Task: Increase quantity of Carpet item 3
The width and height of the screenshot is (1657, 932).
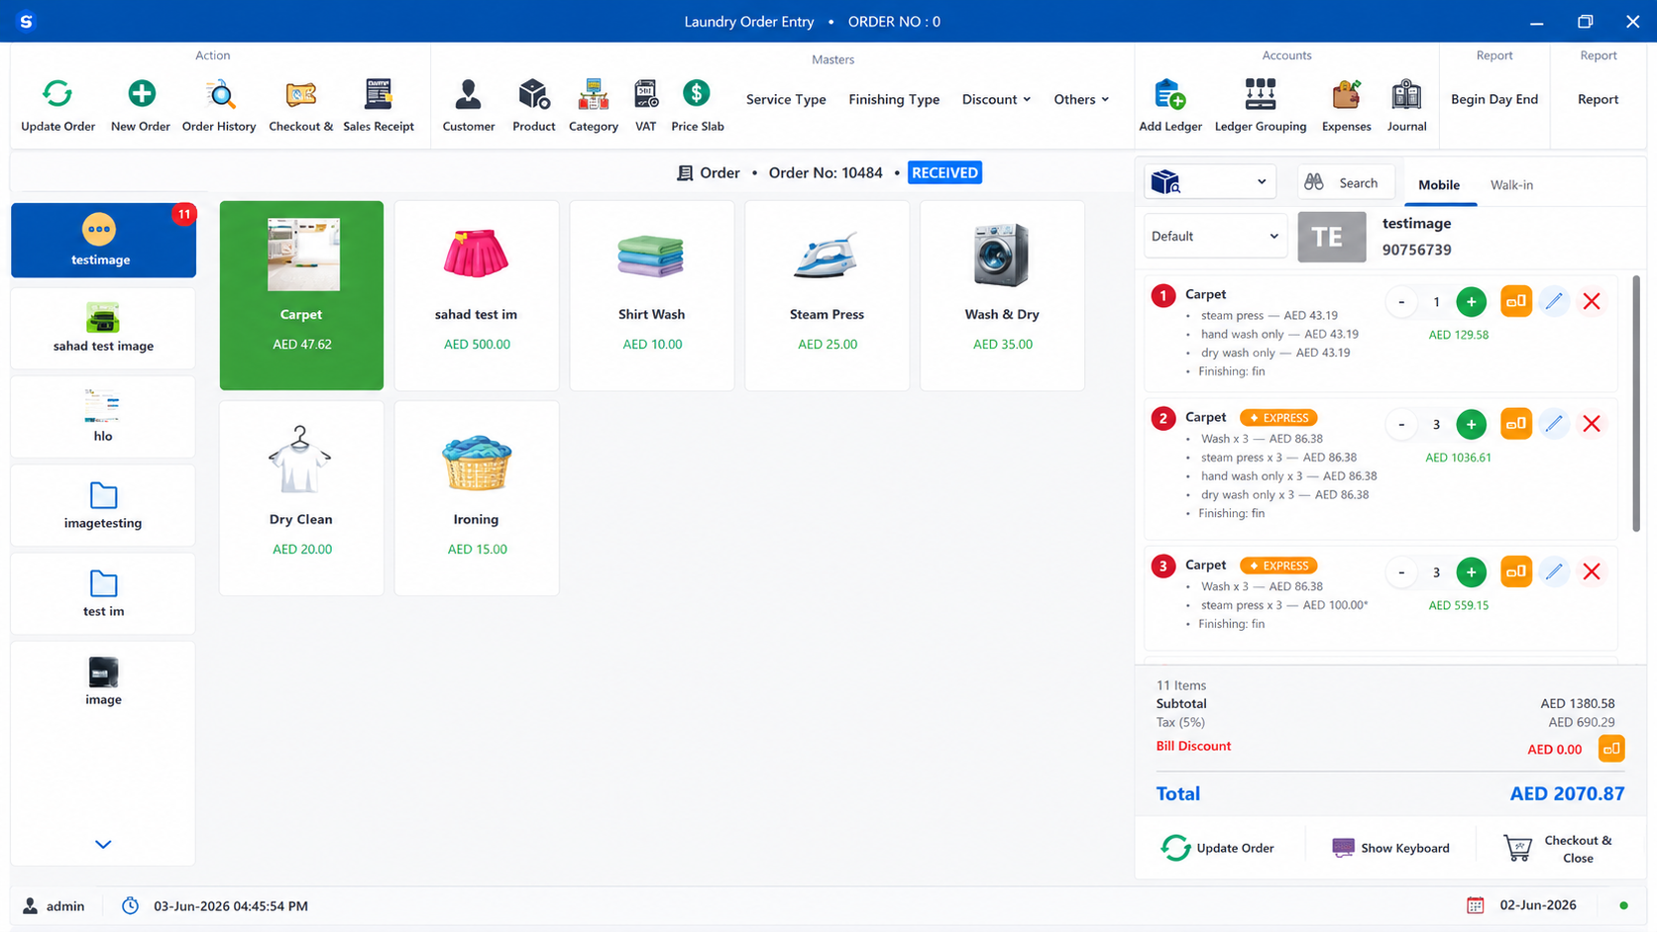Action: pyautogui.click(x=1471, y=572)
